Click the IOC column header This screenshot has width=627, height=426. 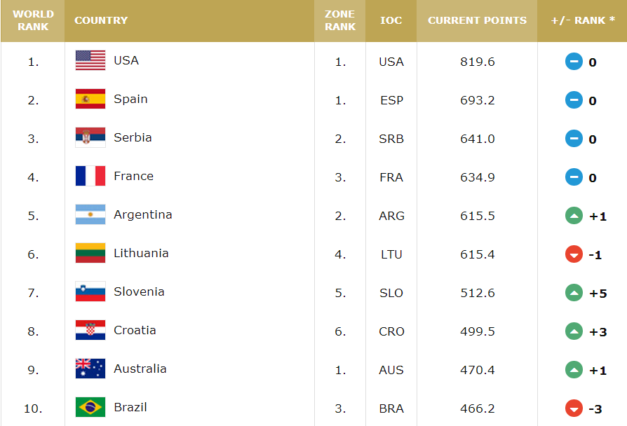[391, 20]
